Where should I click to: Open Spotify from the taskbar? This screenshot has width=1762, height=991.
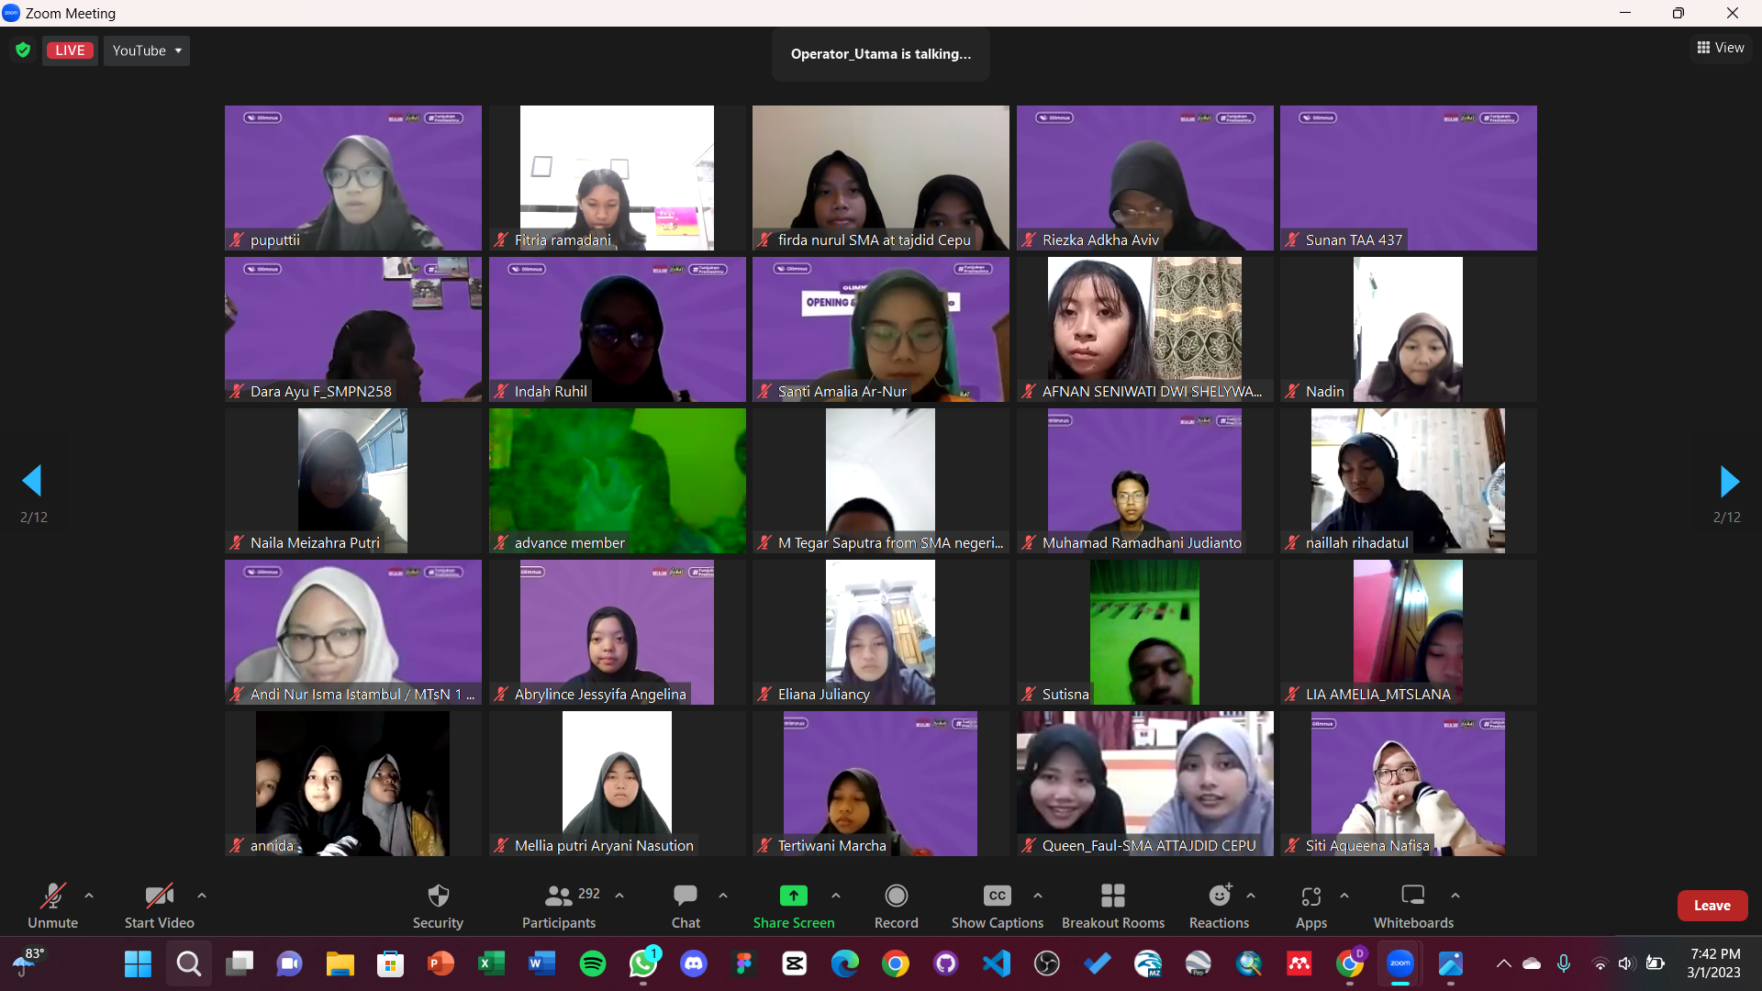(x=593, y=963)
